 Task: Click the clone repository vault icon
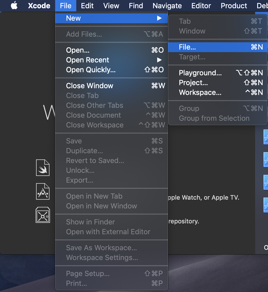[x=43, y=215]
